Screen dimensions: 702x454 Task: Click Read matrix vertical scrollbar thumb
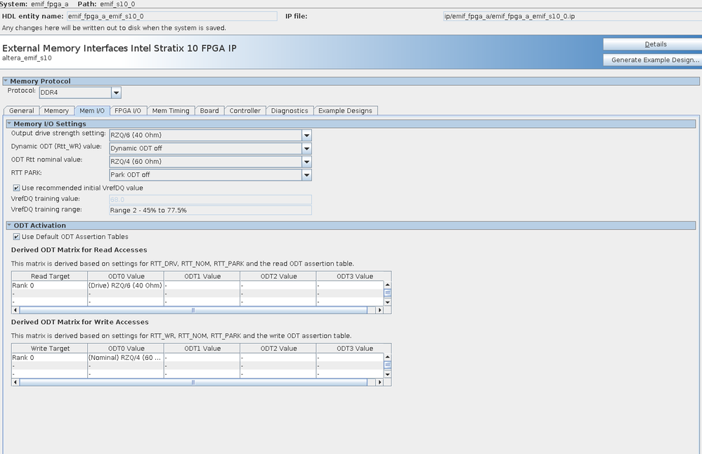(388, 293)
